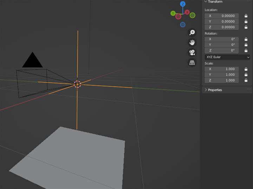Click the Location X value field
This screenshot has width=253, height=189.
[x=221, y=16]
